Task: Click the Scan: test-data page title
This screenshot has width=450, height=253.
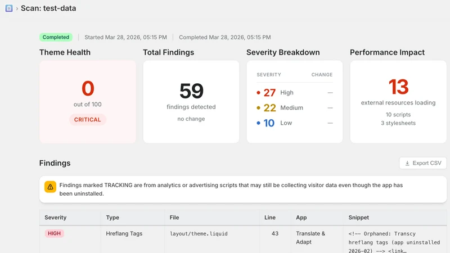Action: point(48,8)
